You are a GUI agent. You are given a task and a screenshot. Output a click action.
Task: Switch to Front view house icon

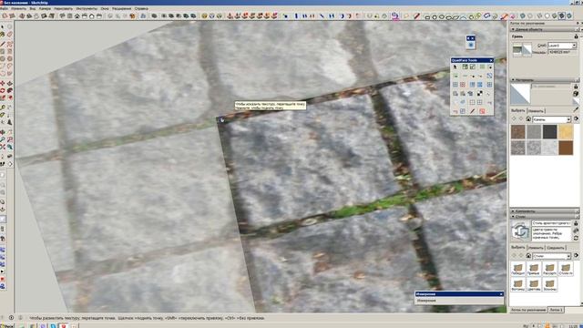click(x=77, y=16)
